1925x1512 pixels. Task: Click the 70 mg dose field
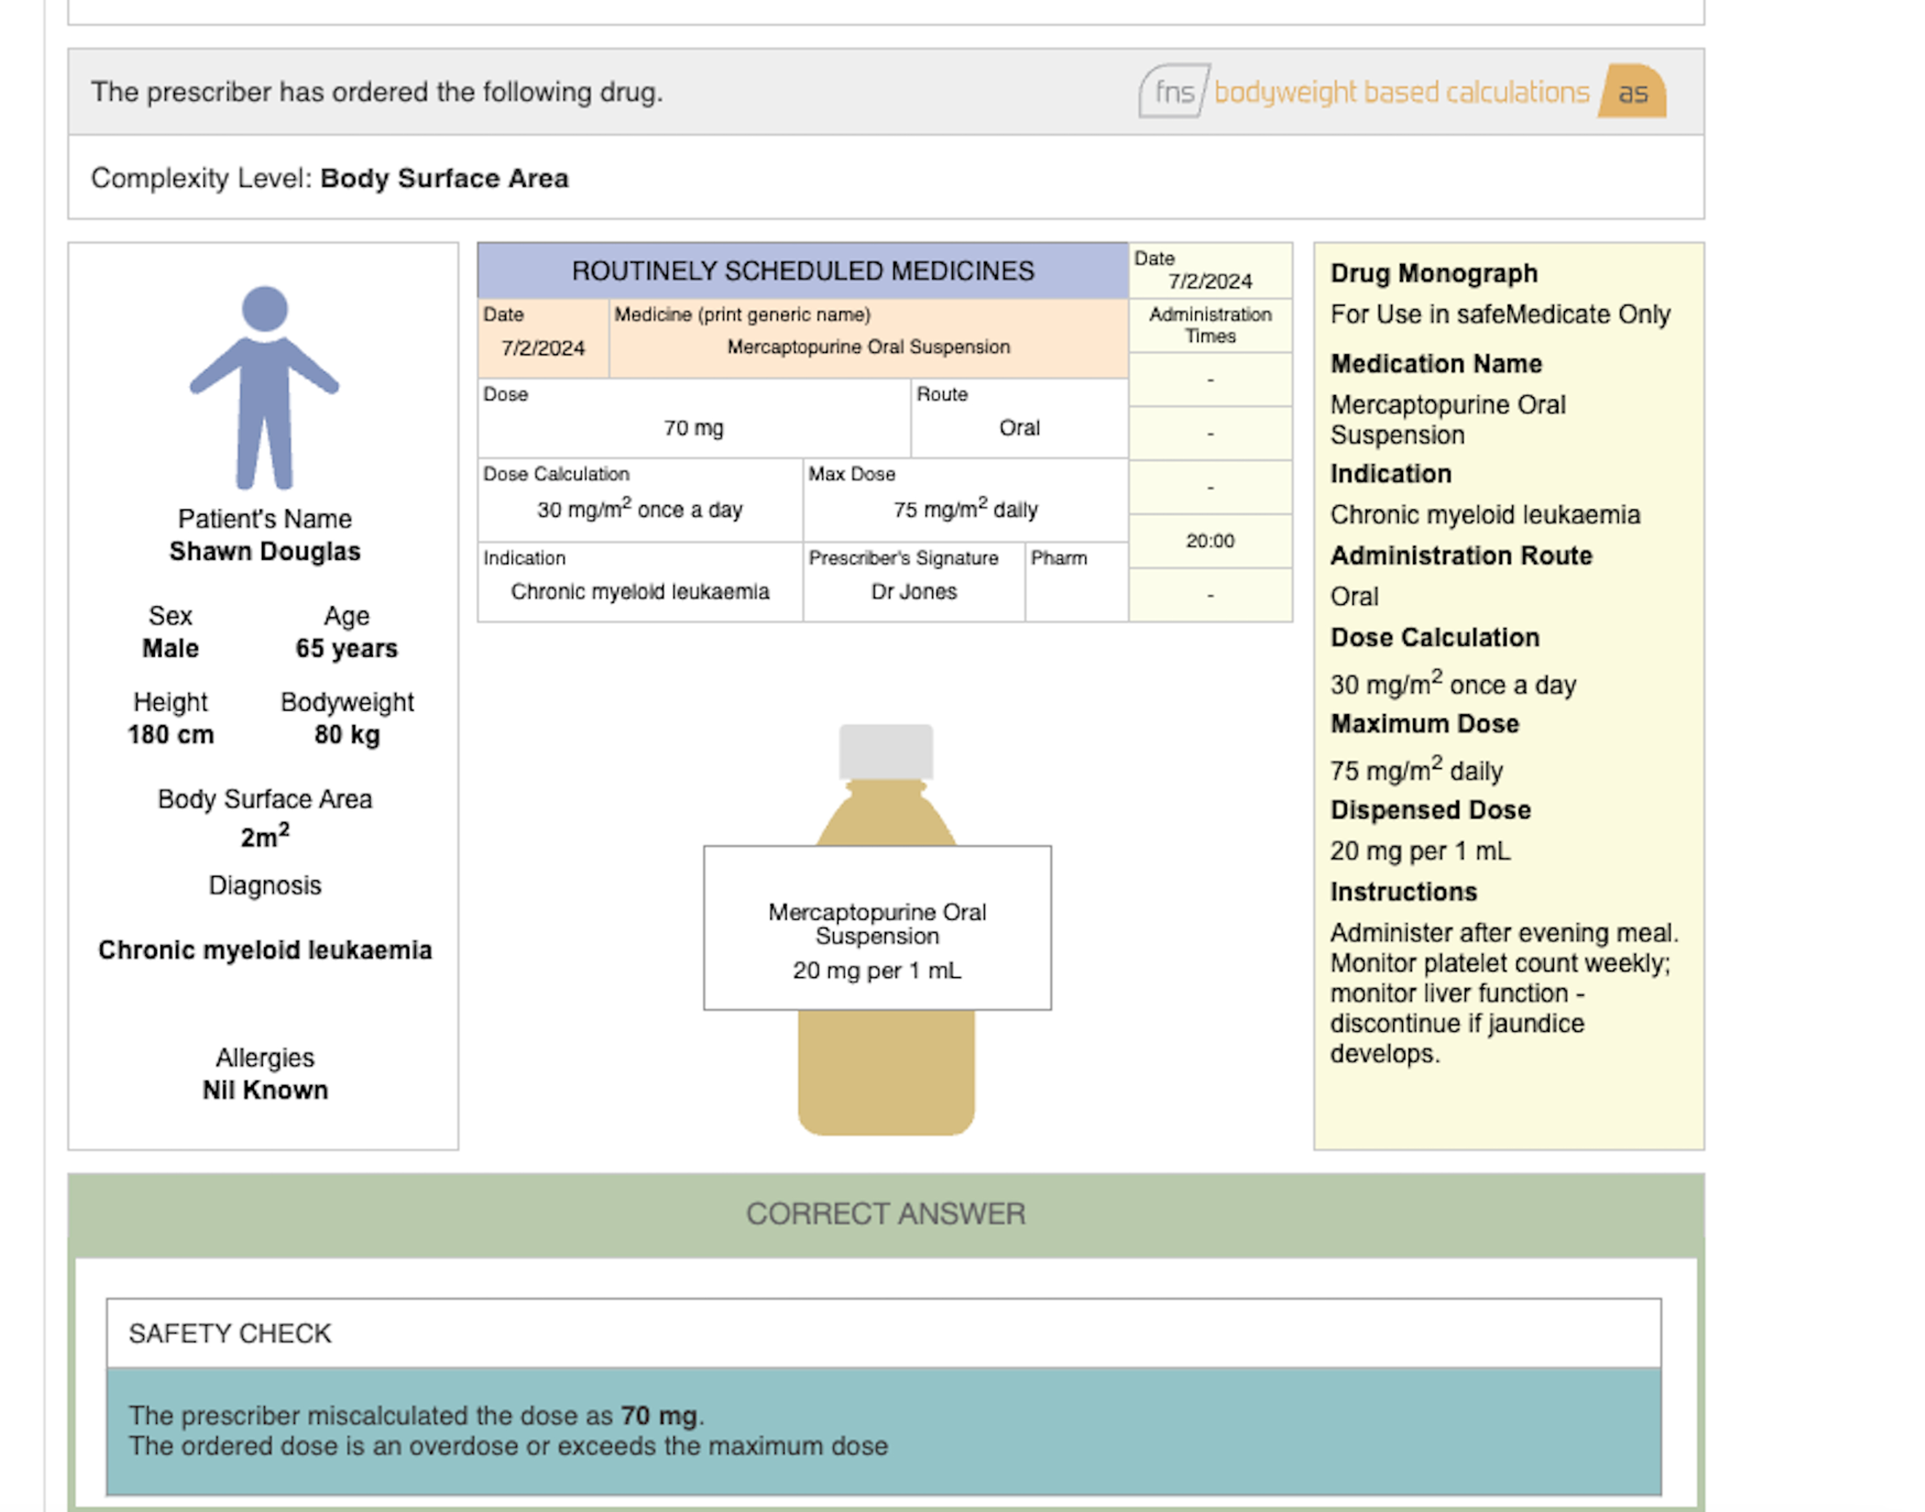pyautogui.click(x=693, y=429)
